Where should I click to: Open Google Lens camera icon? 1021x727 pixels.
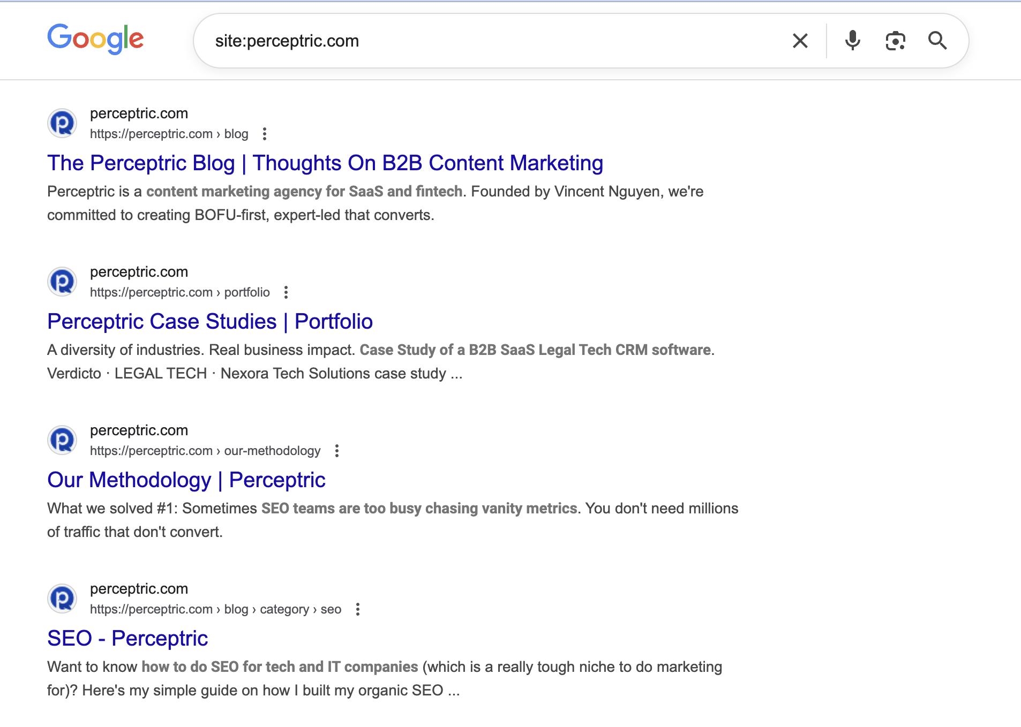point(895,40)
